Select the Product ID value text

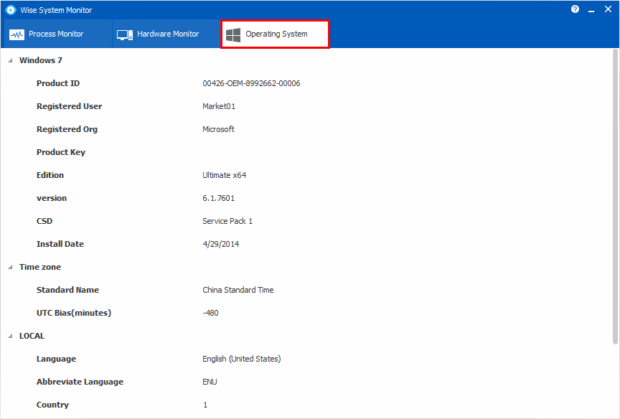pyautogui.click(x=251, y=83)
